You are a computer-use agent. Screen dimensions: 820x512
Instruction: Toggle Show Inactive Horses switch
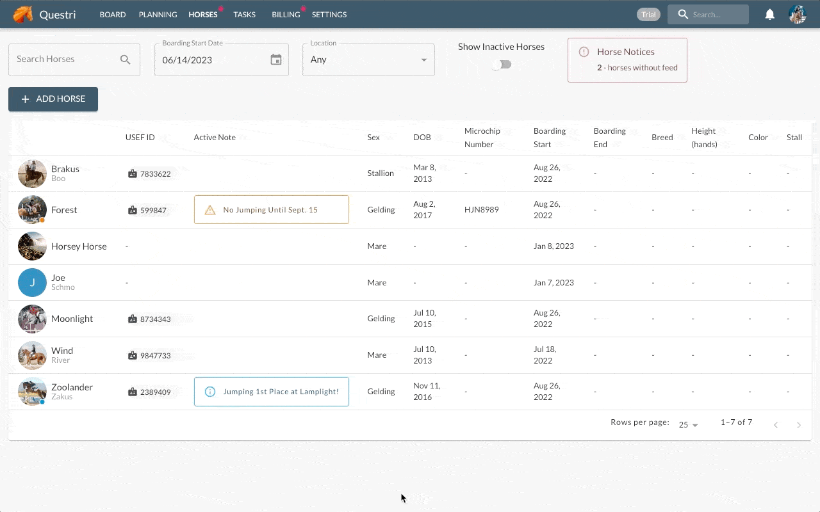pyautogui.click(x=502, y=65)
